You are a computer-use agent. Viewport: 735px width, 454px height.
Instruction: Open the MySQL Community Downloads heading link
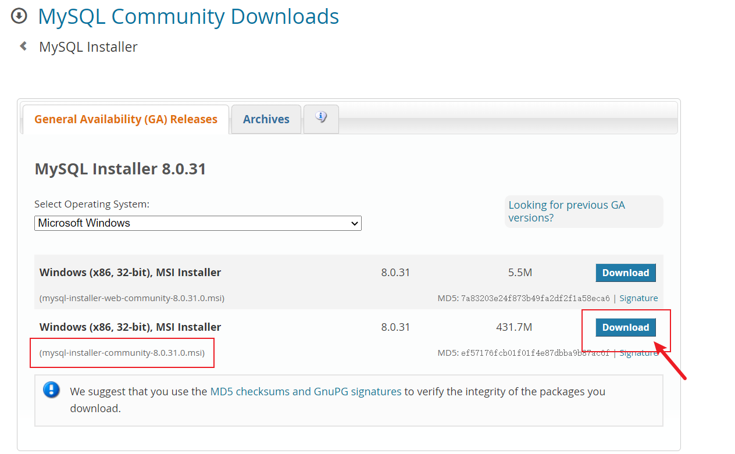tap(188, 16)
